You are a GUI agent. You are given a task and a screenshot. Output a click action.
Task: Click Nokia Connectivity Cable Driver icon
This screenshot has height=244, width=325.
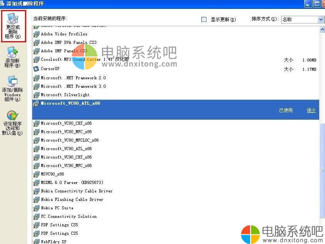point(36,191)
